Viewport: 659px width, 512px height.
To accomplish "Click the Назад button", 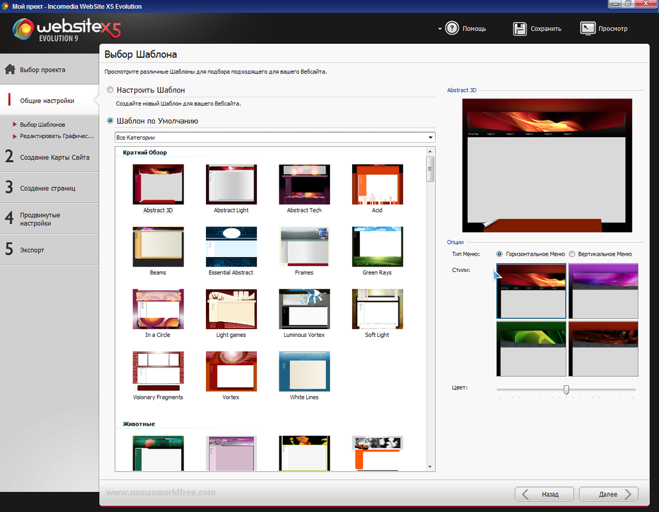I will tap(544, 494).
